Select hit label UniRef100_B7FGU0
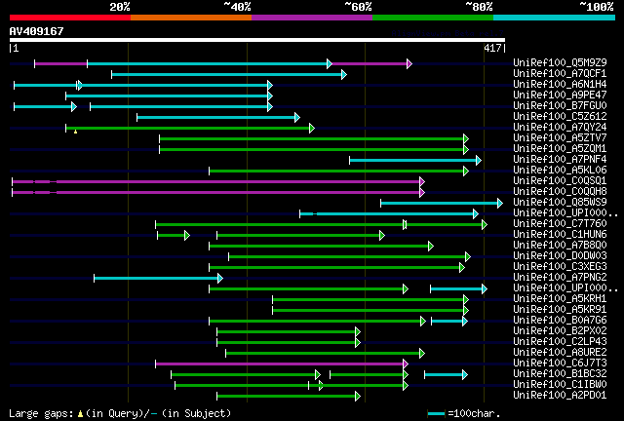Screen dimensions: 624x421 tap(560, 105)
